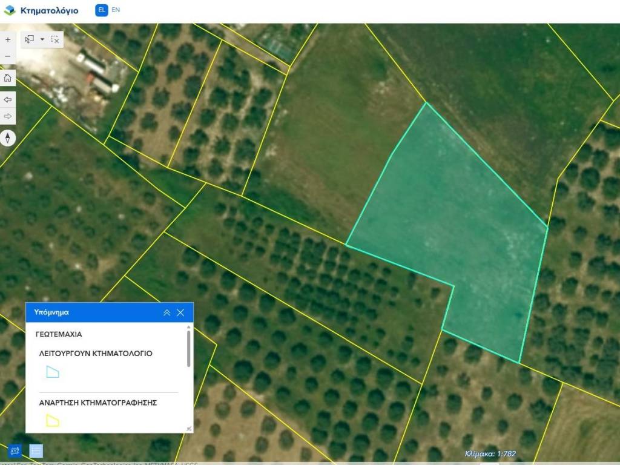
Task: Switch language to Greek (EL)
Action: pos(101,10)
